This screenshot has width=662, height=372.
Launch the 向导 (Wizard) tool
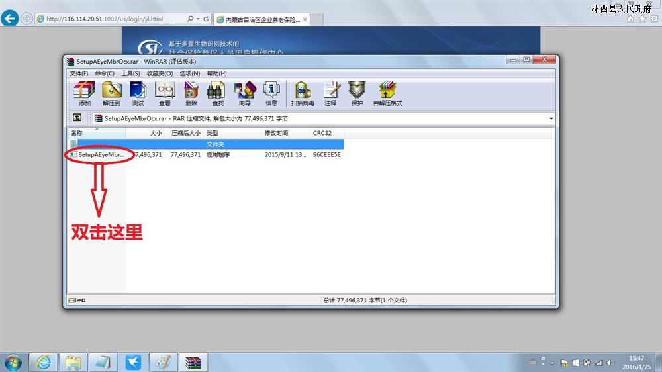click(244, 93)
